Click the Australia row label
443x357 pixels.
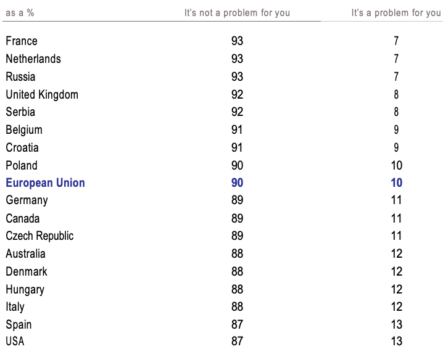(x=25, y=254)
